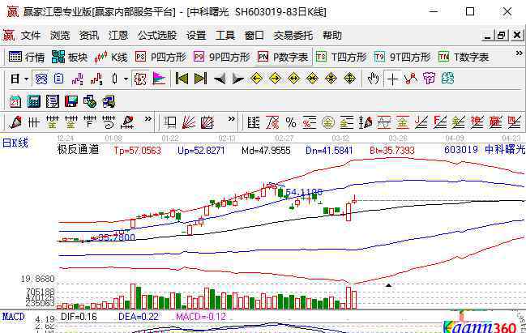The height and width of the screenshot is (333, 526).
Task: Open the 公式选股 menu
Action: click(157, 36)
